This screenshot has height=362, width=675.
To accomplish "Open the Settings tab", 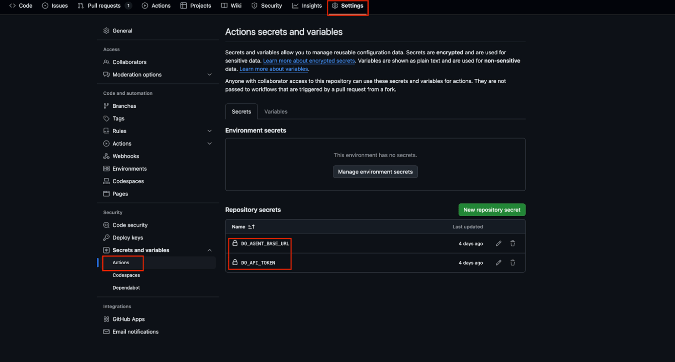I will coord(347,6).
